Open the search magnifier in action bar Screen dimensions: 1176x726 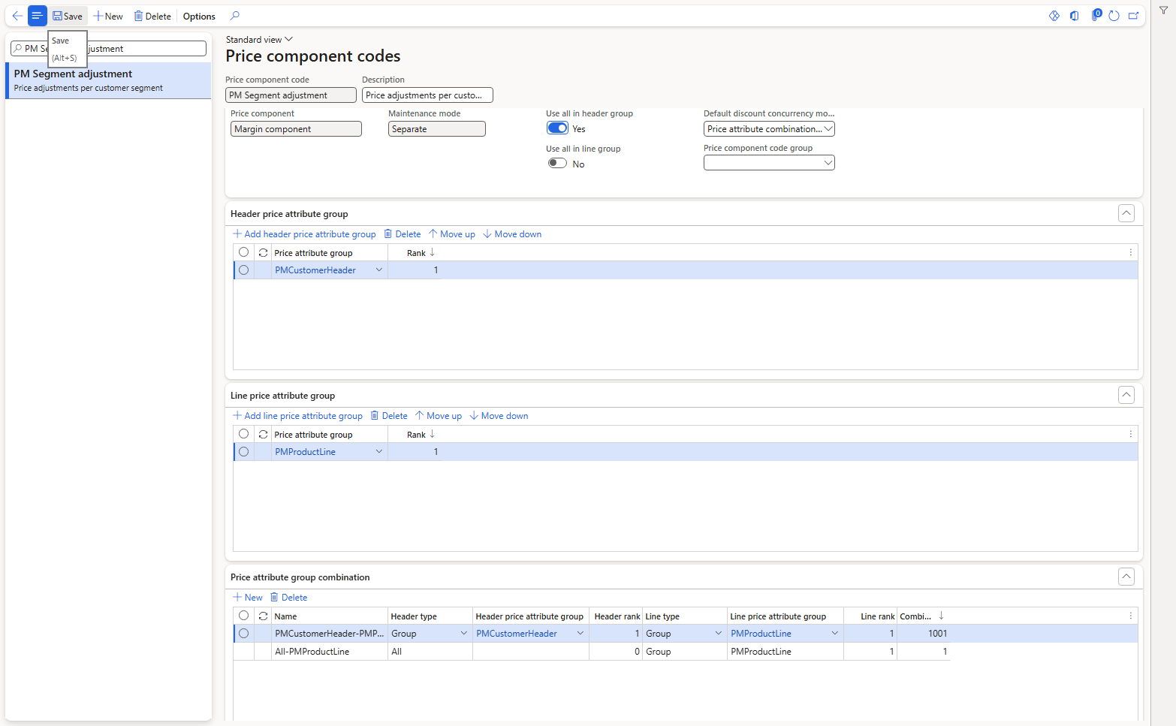point(235,16)
